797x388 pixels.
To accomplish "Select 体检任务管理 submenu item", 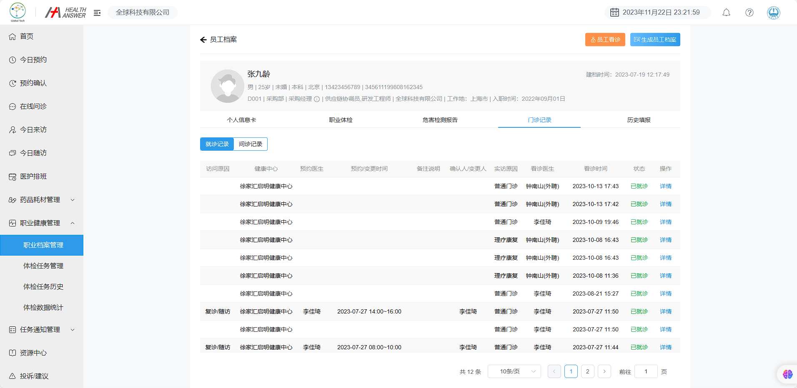I will pyautogui.click(x=42, y=266).
